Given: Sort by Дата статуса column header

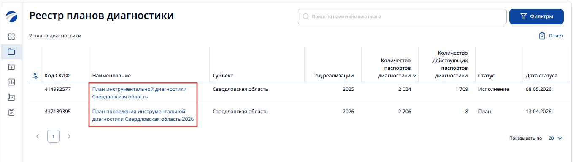Looking at the screenshot, I should click(x=542, y=76).
